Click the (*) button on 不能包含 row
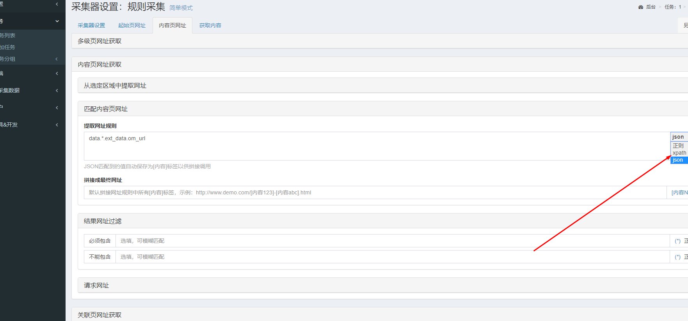Viewport: 688px width, 321px height. 677,257
